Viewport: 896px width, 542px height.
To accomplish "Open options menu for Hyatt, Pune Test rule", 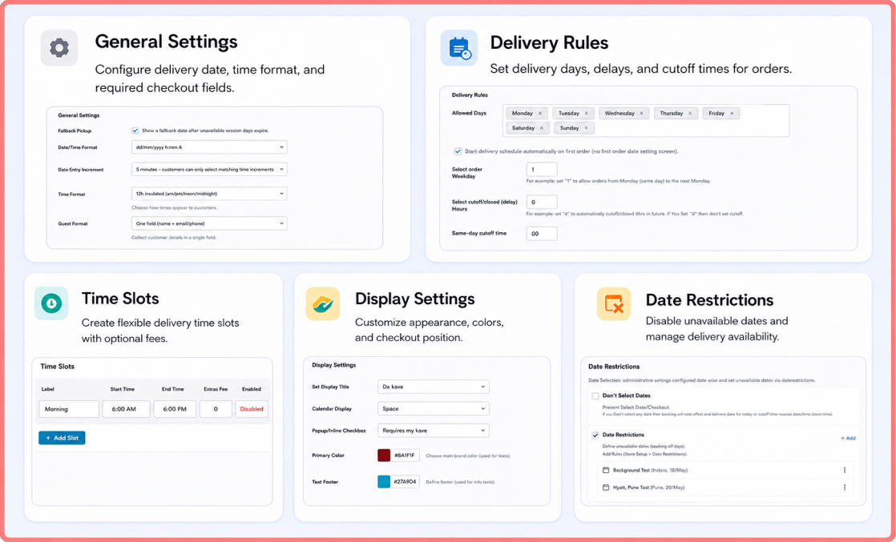I will tap(845, 488).
